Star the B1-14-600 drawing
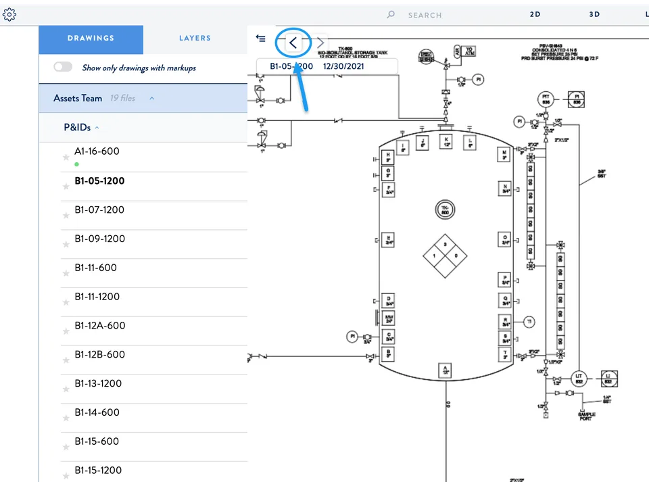Image resolution: width=649 pixels, height=482 pixels. pyautogui.click(x=66, y=418)
